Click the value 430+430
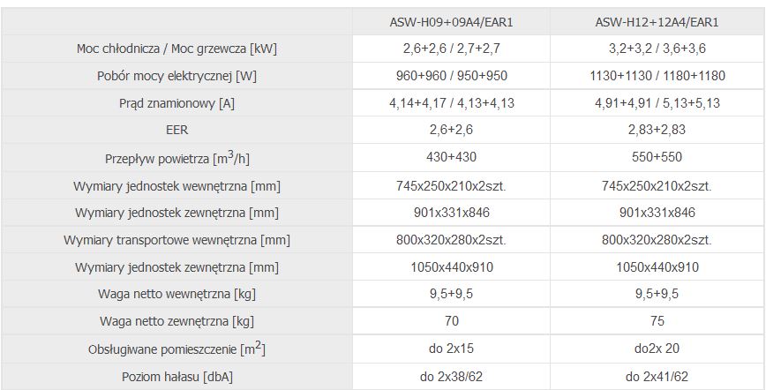Screen dimensions: 766x390 click(x=452, y=157)
